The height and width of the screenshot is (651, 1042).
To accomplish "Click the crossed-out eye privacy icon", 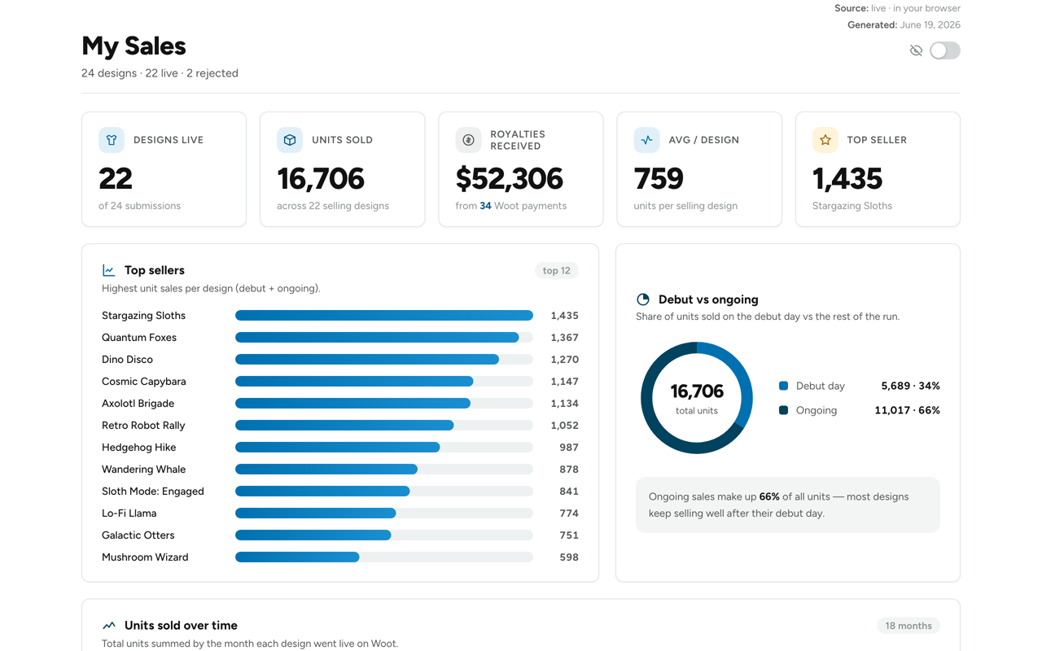I will click(x=916, y=50).
